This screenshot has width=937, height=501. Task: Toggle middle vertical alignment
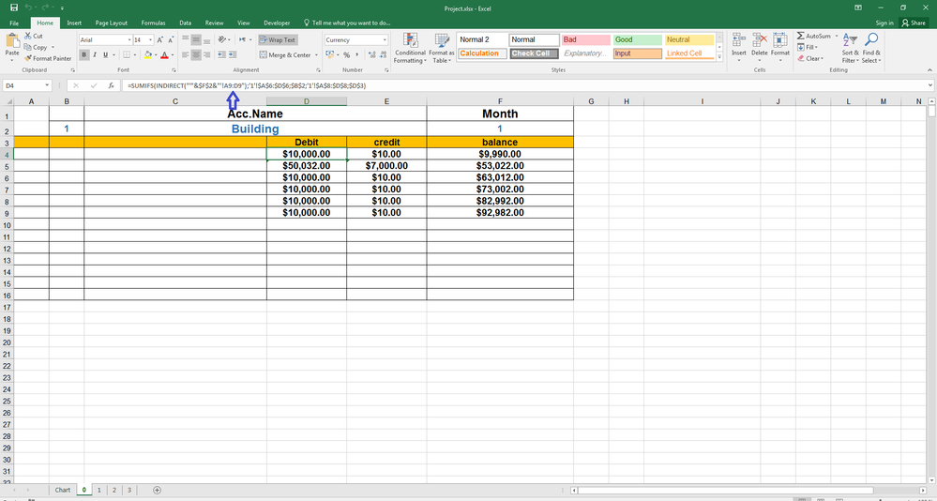[196, 40]
